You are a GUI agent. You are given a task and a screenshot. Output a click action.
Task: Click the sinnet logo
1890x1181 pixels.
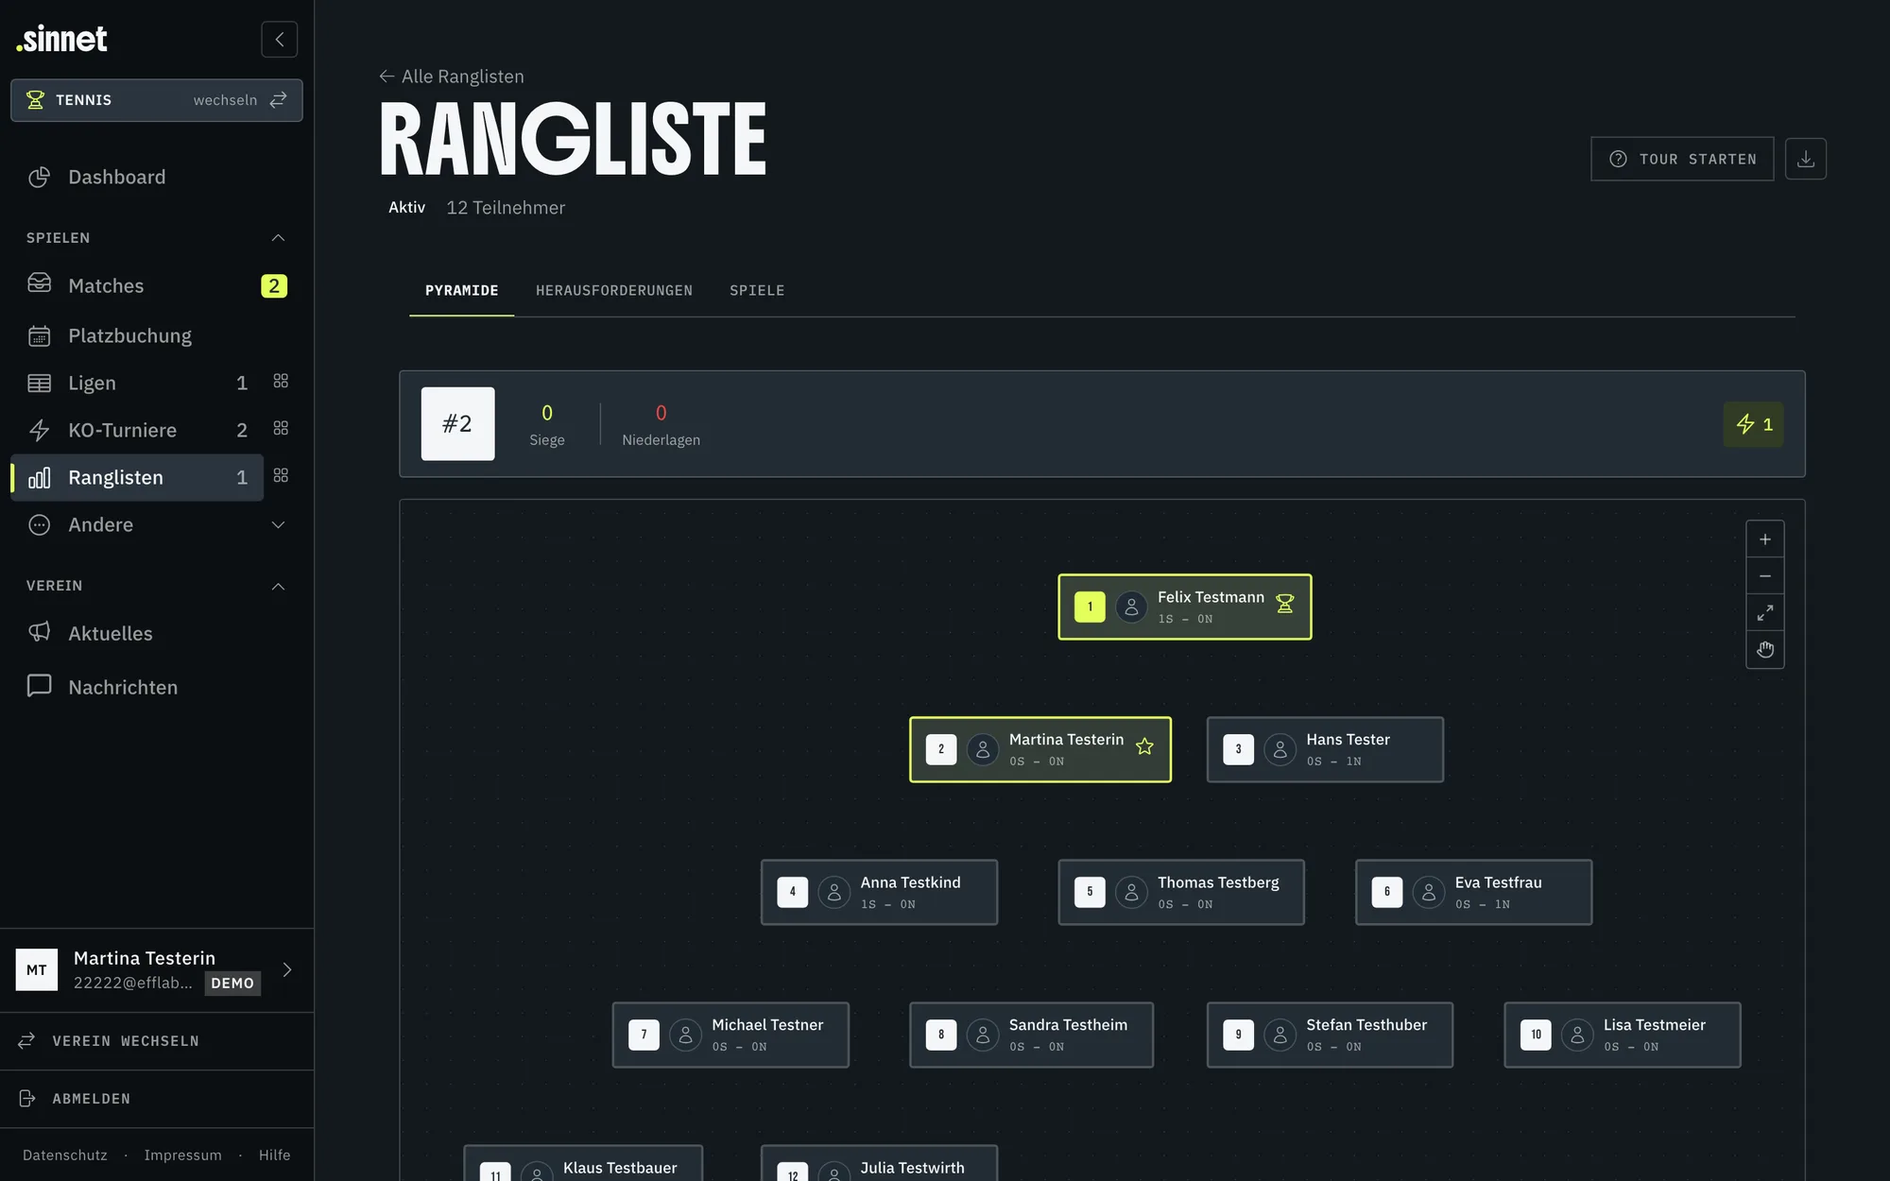[x=62, y=39]
